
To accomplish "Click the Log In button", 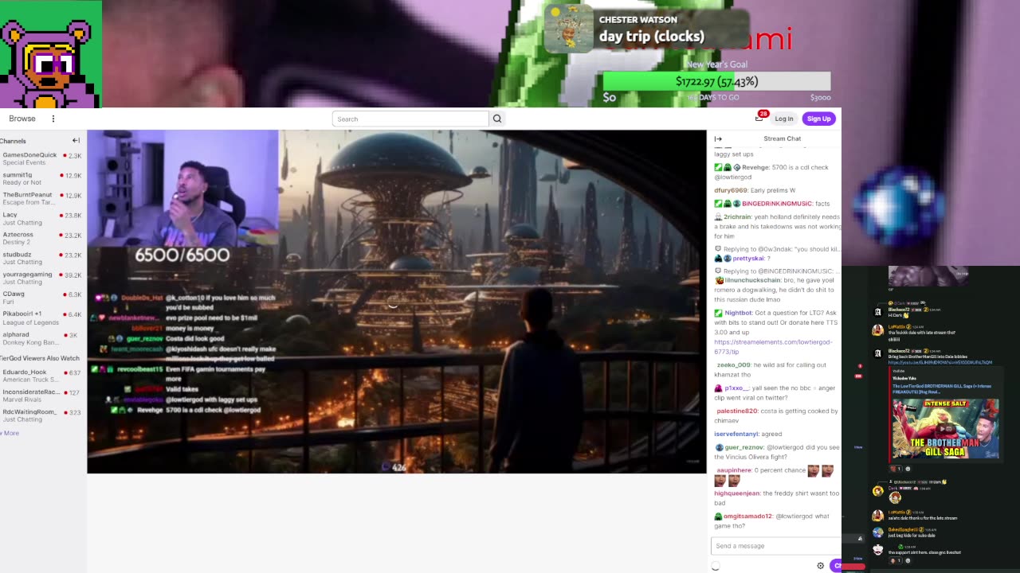I will click(x=784, y=119).
